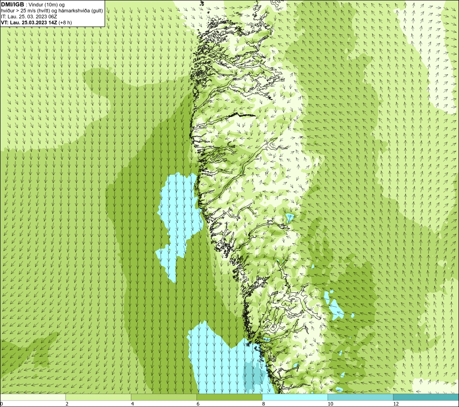Click the legend value '6'
Image resolution: width=459 pixels, height=407 pixels.
198,404
